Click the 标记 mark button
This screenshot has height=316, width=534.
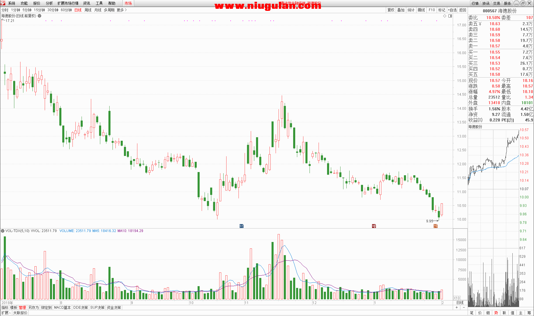(x=442, y=10)
